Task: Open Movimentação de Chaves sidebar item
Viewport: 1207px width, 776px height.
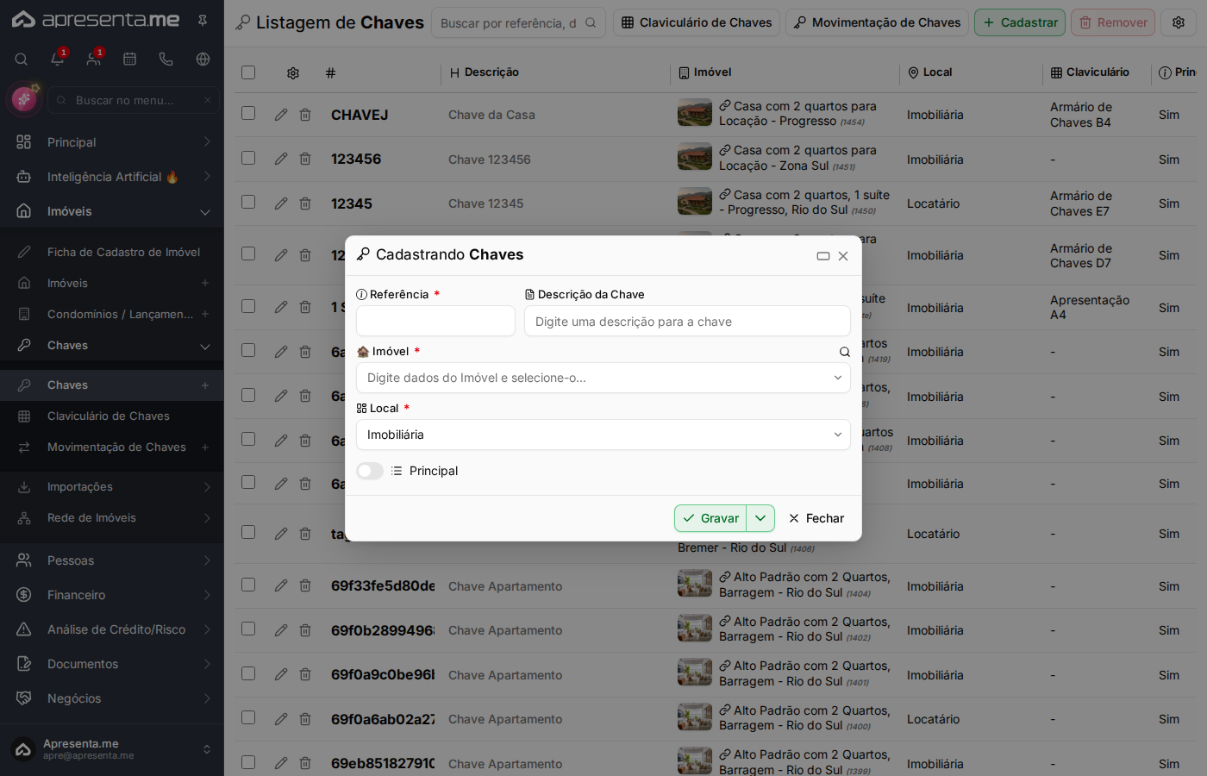Action: (x=112, y=447)
